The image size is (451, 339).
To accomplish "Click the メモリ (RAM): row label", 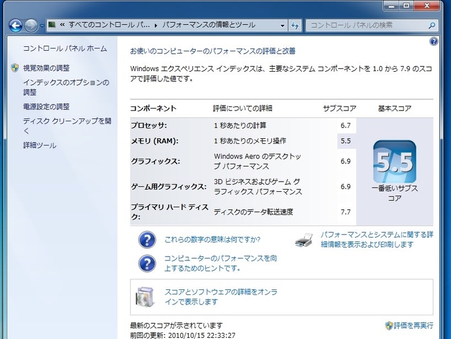I will tap(154, 141).
